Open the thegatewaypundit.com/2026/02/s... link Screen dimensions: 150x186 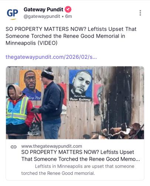coord(51,57)
